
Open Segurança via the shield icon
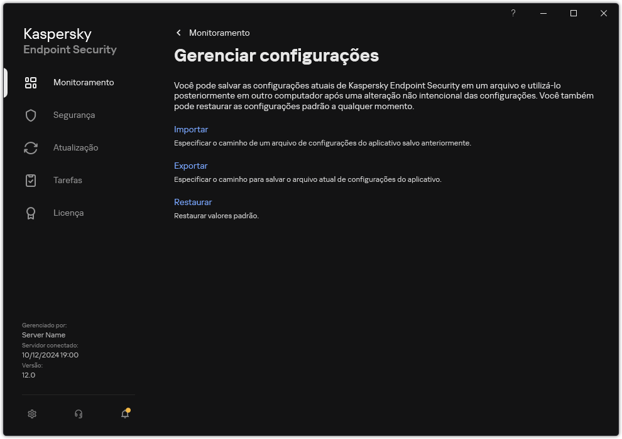pos(31,115)
